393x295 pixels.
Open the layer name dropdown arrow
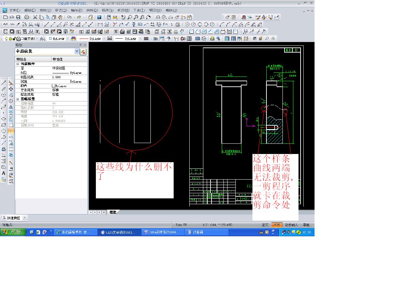37,39
